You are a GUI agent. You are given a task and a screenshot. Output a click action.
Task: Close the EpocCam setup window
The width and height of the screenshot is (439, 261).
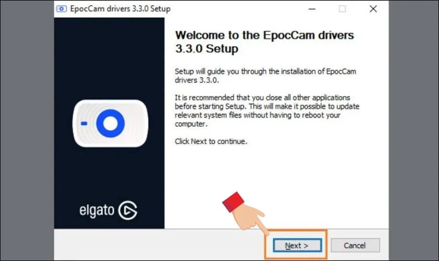pos(373,9)
